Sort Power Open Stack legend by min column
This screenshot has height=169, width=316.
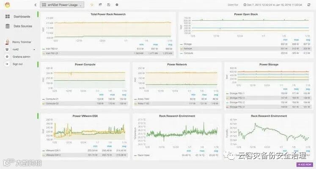pos(286,40)
